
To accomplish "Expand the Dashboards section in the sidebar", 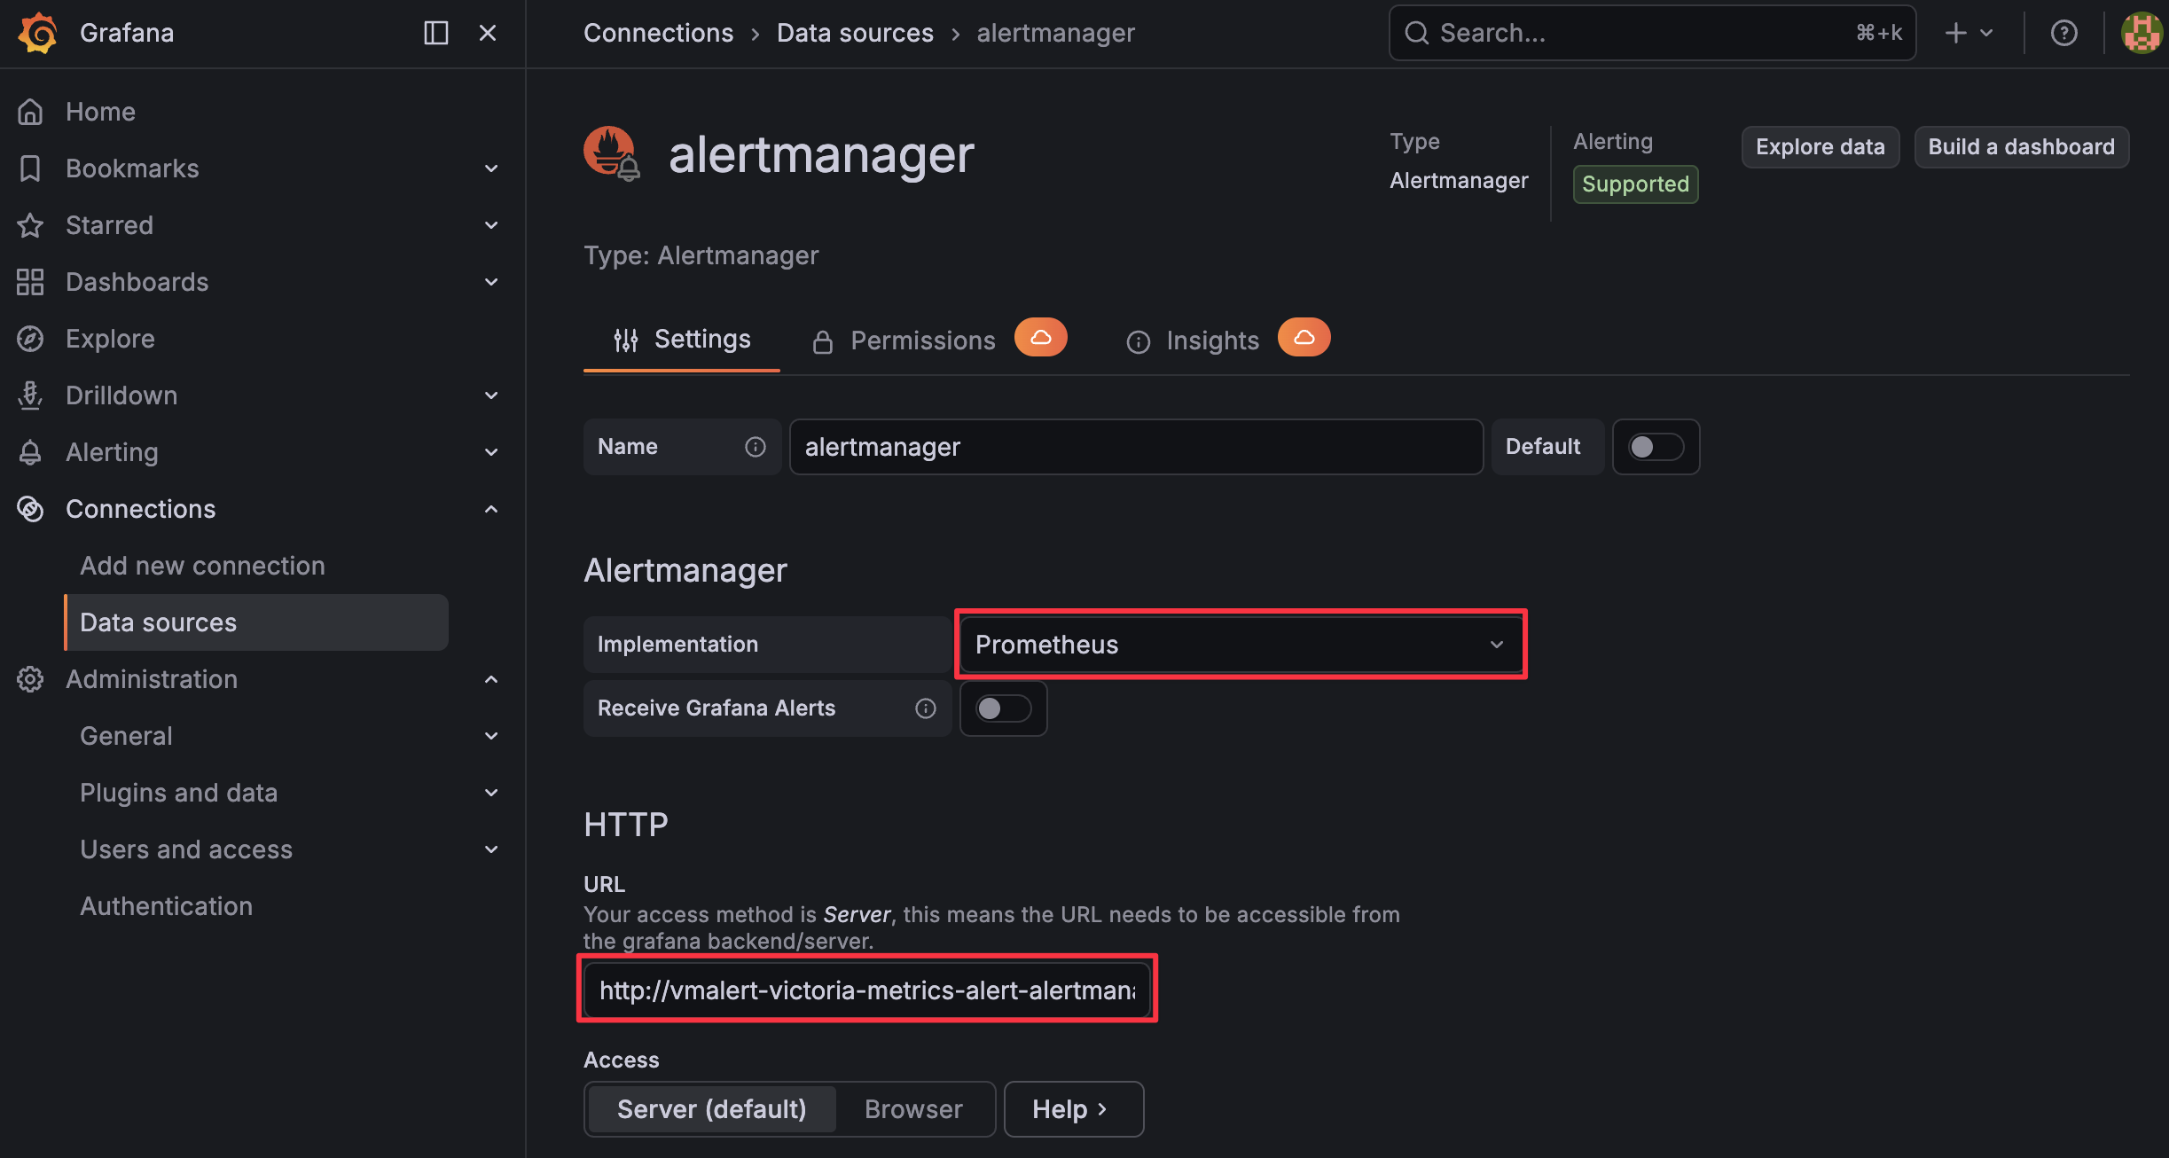I will point(490,281).
